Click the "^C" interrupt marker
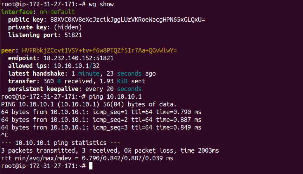303x174 pixels. click(5, 135)
